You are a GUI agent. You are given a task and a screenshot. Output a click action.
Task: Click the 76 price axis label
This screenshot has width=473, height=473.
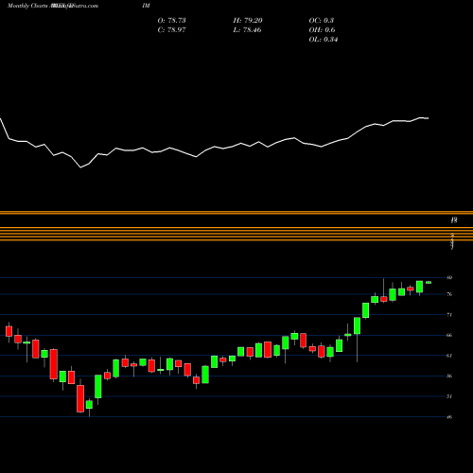click(x=449, y=294)
